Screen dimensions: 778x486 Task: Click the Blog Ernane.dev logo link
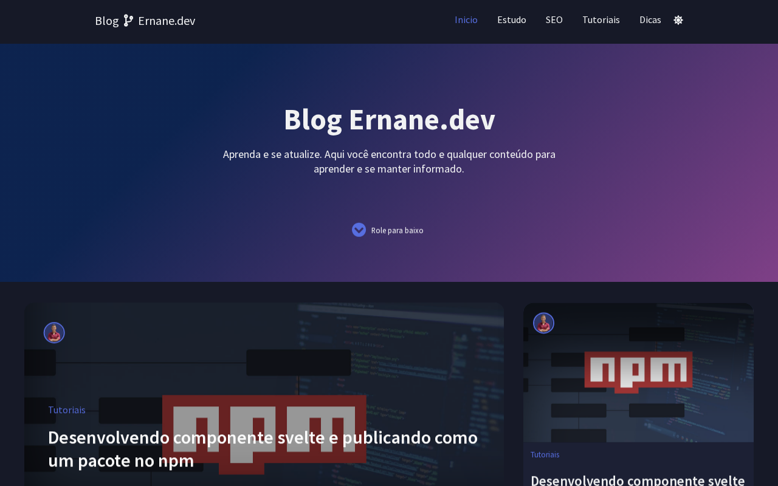click(145, 21)
